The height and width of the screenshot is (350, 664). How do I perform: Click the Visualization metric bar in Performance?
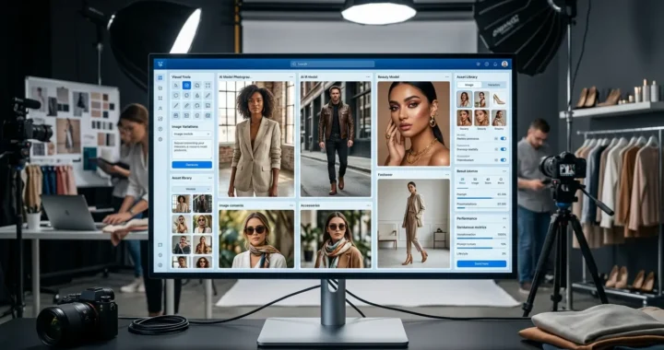(x=481, y=238)
